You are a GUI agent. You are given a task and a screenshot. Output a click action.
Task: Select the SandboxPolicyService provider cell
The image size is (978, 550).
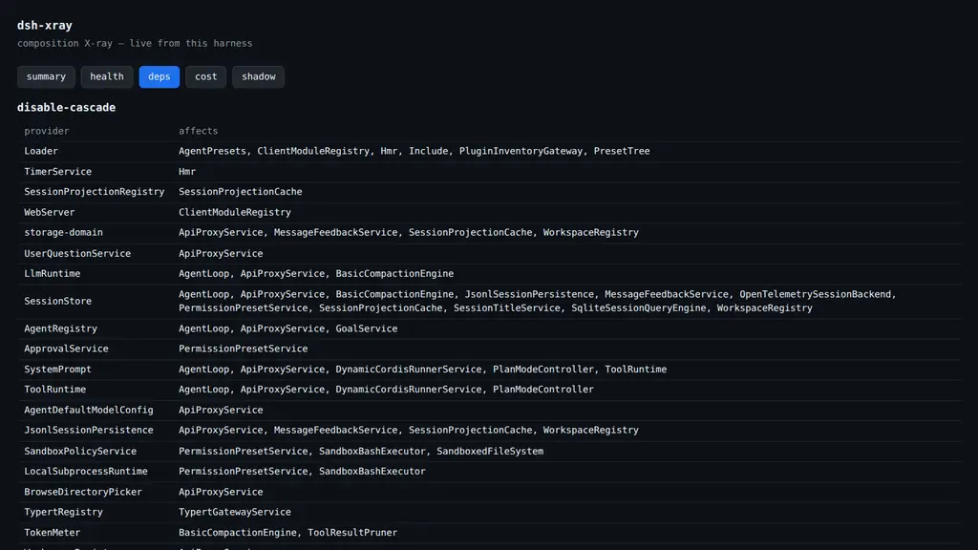80,451
